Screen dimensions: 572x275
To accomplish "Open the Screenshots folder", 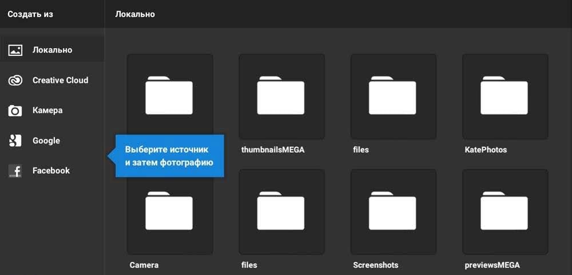I will [394, 212].
